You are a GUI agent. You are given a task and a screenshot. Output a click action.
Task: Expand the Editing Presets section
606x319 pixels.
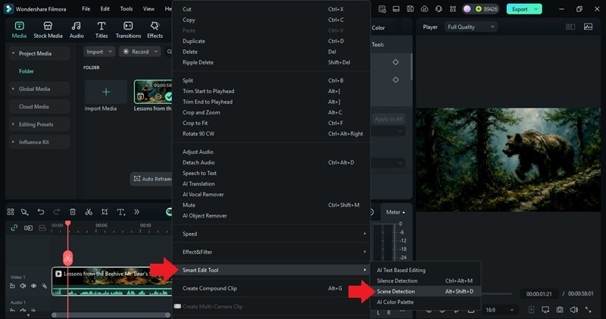click(x=13, y=124)
